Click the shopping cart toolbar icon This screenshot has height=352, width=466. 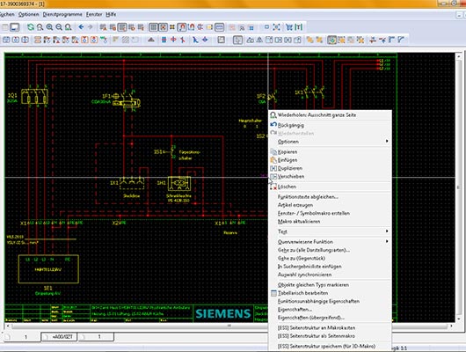[x=289, y=27]
